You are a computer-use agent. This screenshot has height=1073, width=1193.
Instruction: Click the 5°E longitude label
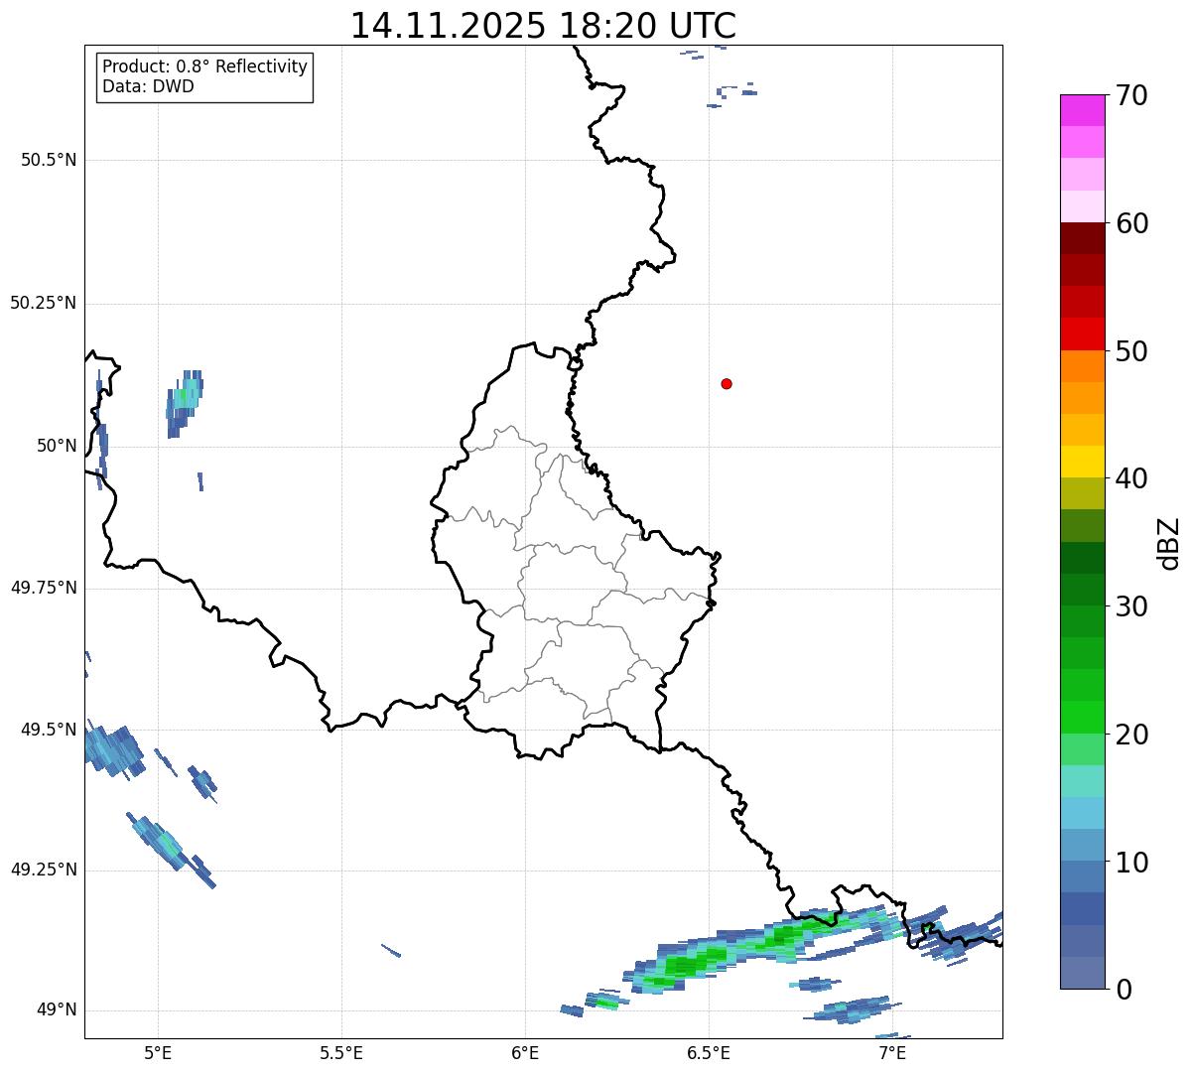[158, 1052]
